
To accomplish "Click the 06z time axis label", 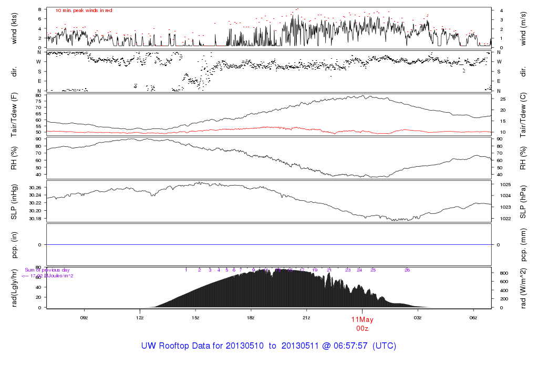I will (x=473, y=318).
